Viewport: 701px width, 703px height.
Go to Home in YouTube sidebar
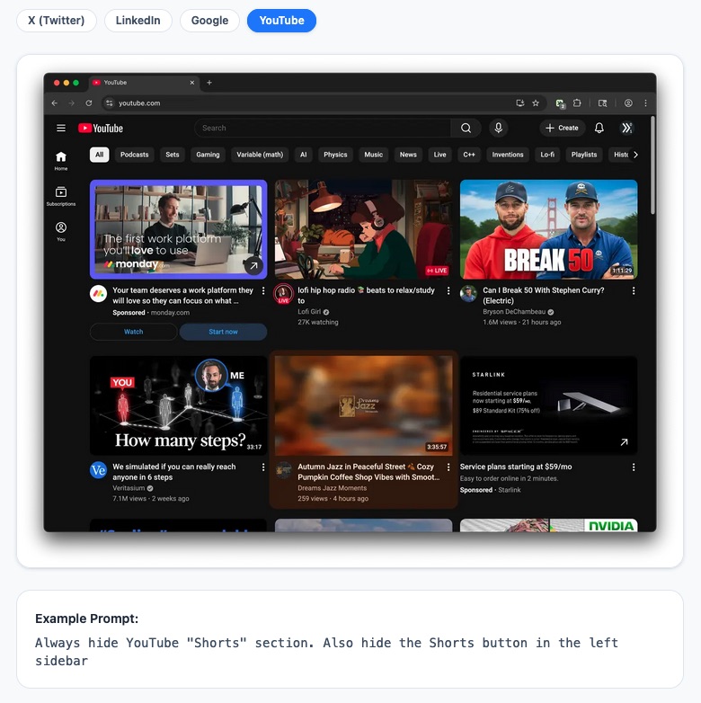click(61, 161)
